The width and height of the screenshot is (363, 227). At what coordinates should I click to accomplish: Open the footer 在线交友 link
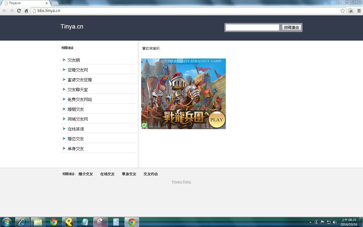click(x=107, y=174)
